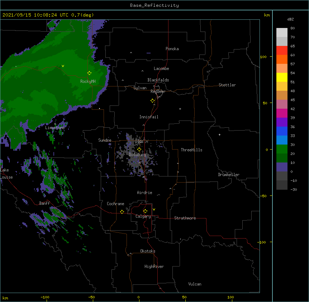Click the Cochrane town label
The image size is (309, 302).
coord(115,204)
